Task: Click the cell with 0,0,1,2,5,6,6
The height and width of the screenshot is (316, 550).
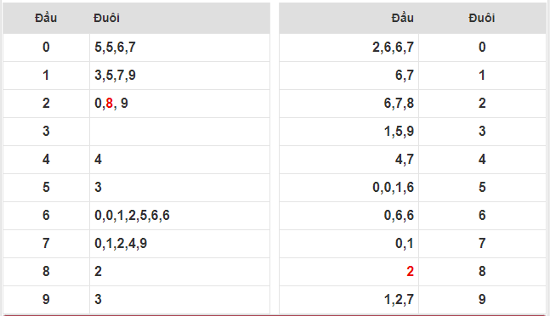Action: [179, 216]
